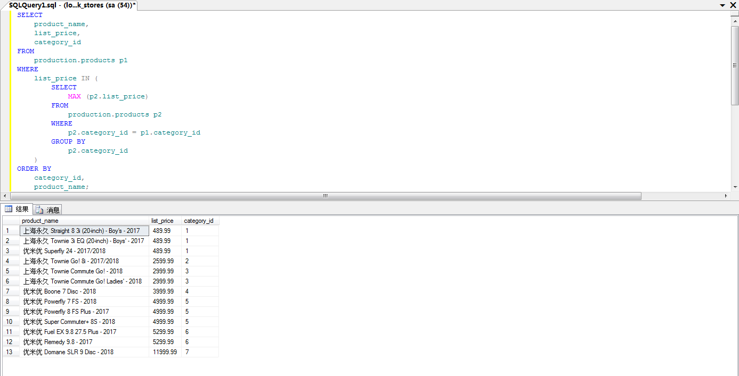Select row header number 13

point(11,352)
